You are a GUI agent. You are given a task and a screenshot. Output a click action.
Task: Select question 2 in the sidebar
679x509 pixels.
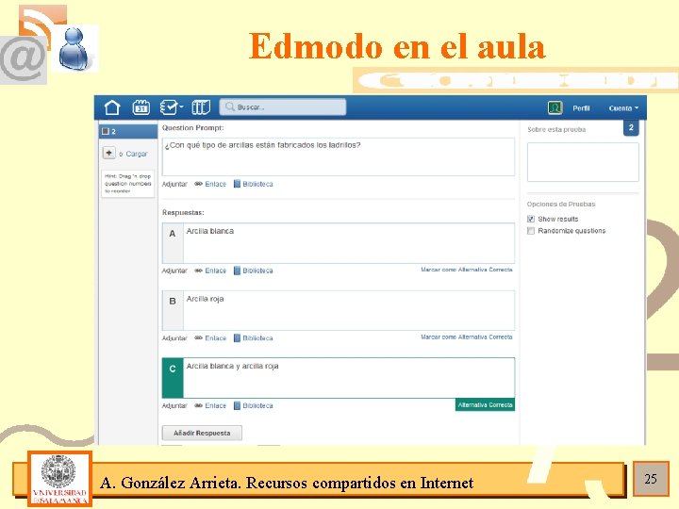click(128, 131)
